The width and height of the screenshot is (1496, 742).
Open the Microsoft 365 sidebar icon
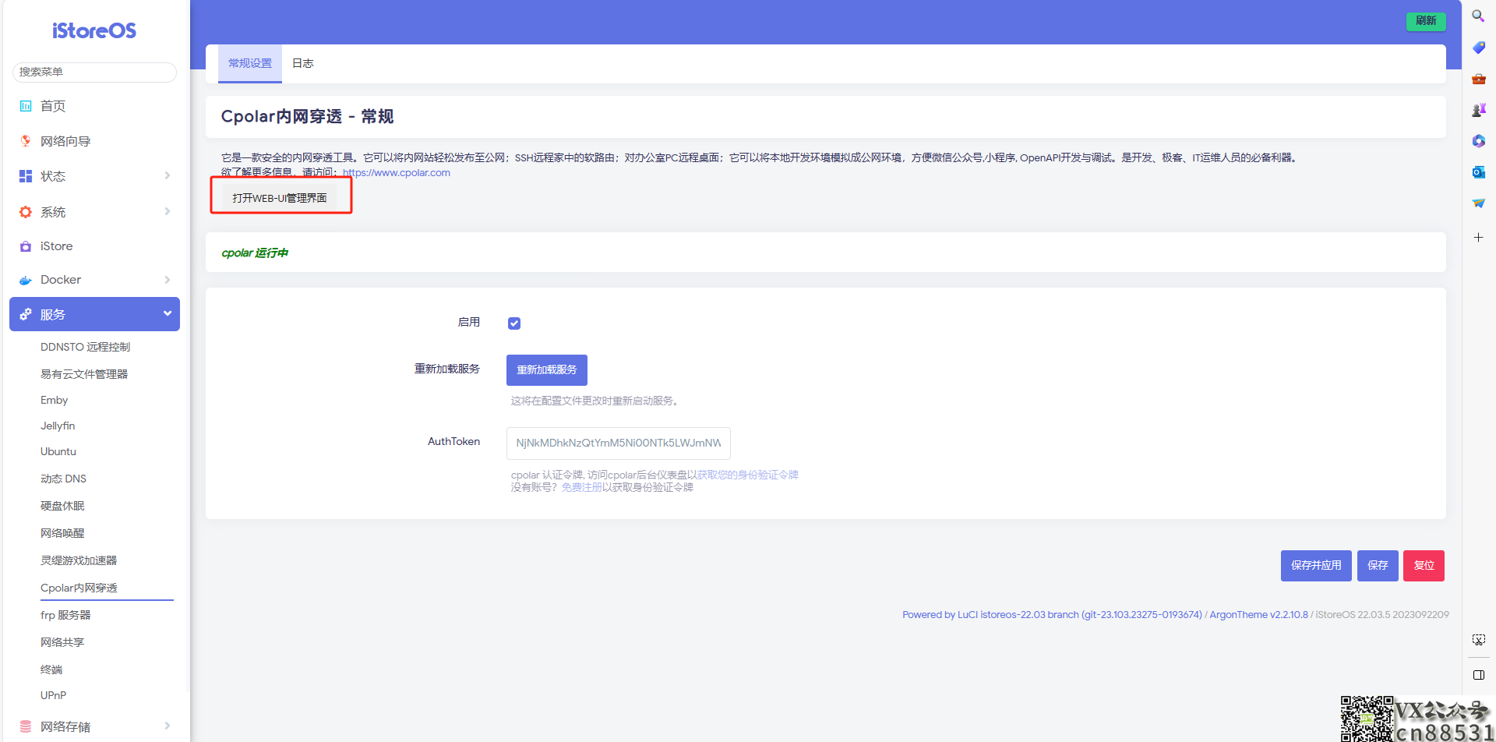(1478, 141)
